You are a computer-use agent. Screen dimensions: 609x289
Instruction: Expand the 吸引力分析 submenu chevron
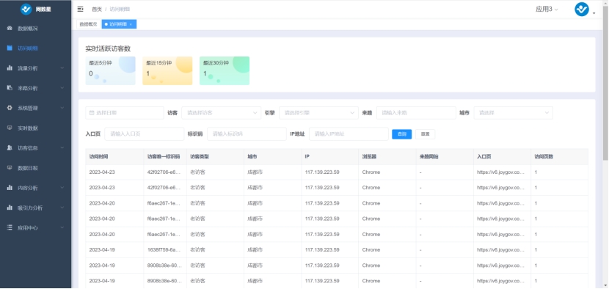point(62,208)
